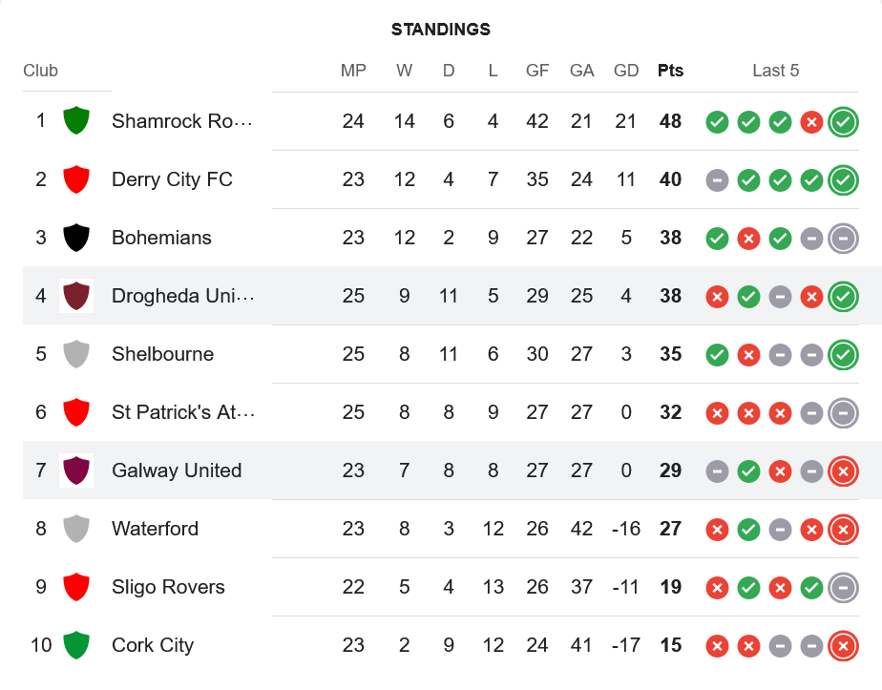Screen dimensions: 882x690
Task: Sort table by GD column header
Action: [x=626, y=71]
